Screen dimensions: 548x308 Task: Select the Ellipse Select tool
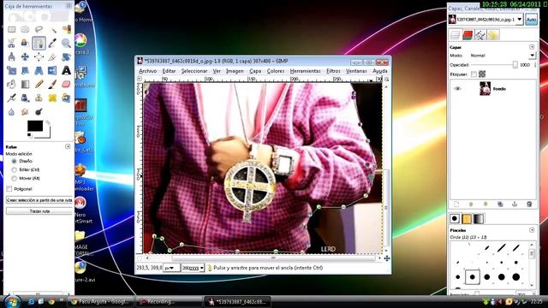click(x=25, y=30)
